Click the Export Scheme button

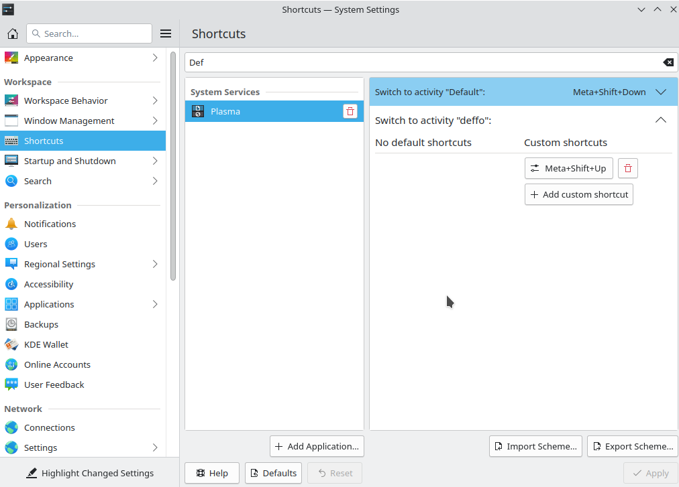632,446
